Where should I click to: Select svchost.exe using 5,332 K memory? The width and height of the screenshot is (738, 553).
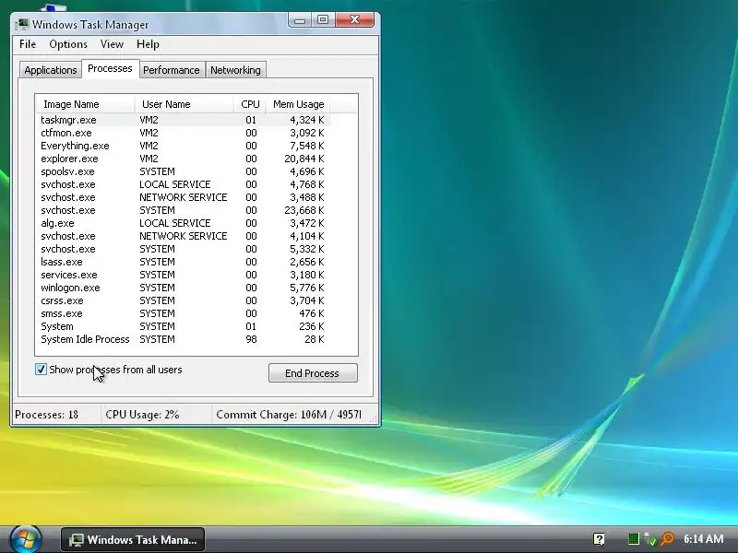(183, 249)
